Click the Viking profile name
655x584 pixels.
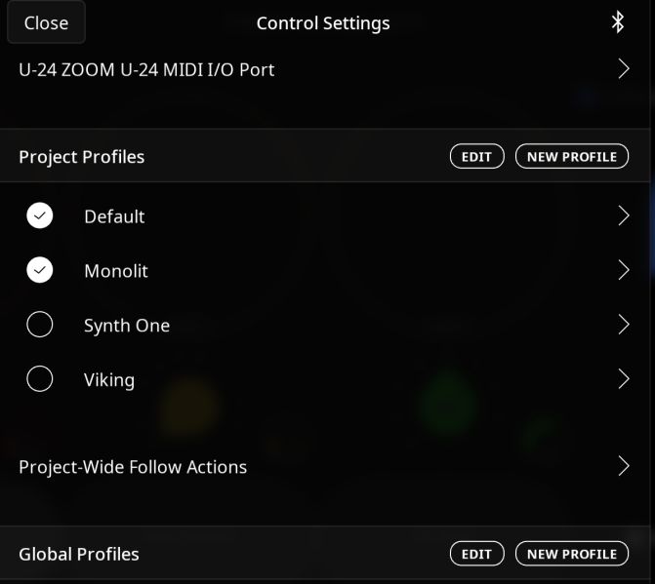pos(109,380)
